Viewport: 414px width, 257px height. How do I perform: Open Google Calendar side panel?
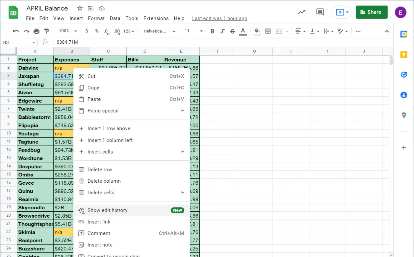coord(404,34)
